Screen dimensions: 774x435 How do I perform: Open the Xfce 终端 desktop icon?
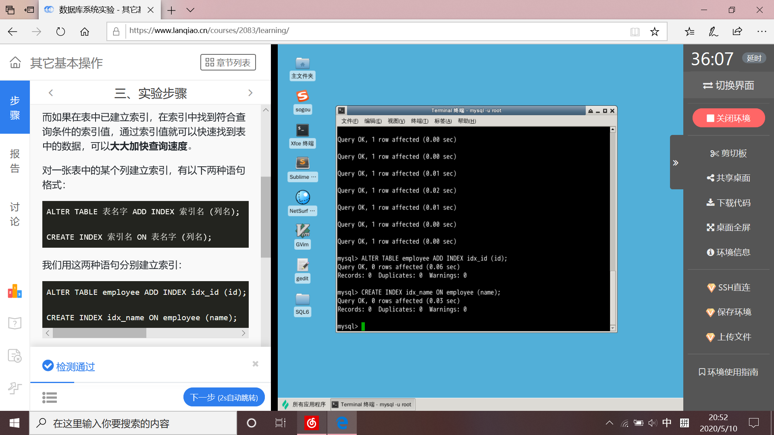pos(302,130)
